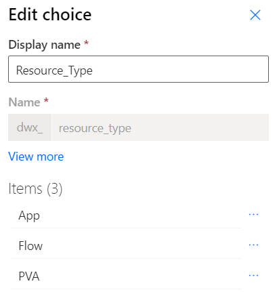Screen dimensions: 279x292
Task: Close the Edit choice panel
Action: tap(255, 15)
